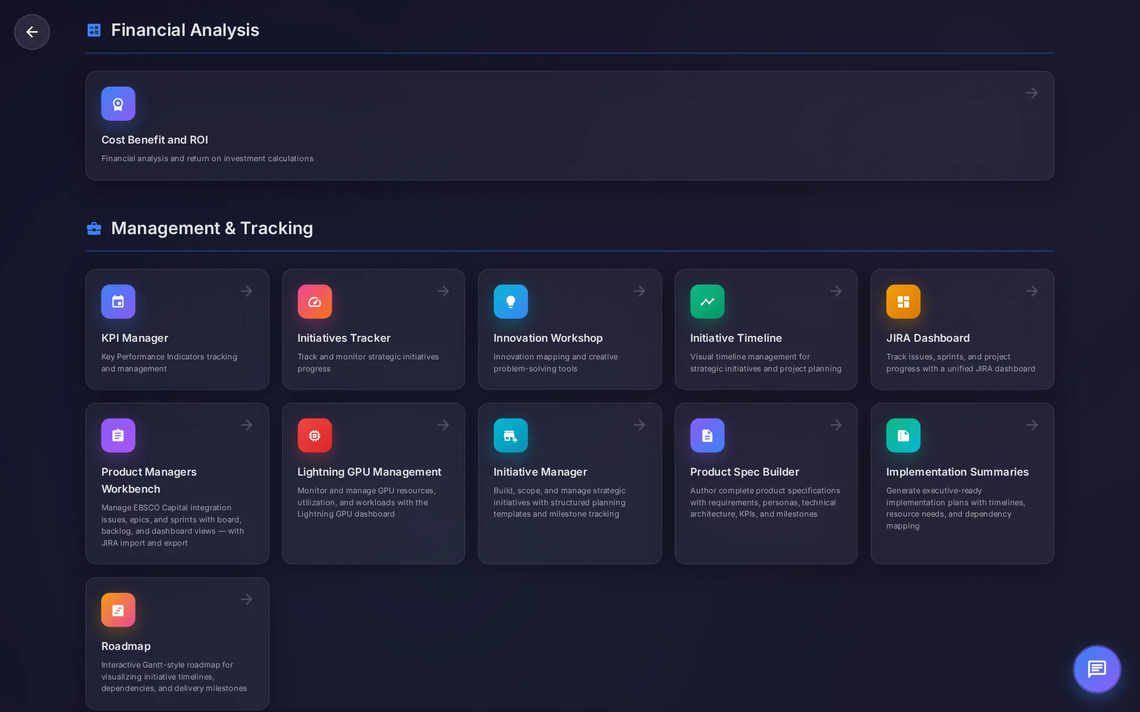Click the arrow on the KPI Manager card
The width and height of the screenshot is (1140, 712).
(247, 291)
